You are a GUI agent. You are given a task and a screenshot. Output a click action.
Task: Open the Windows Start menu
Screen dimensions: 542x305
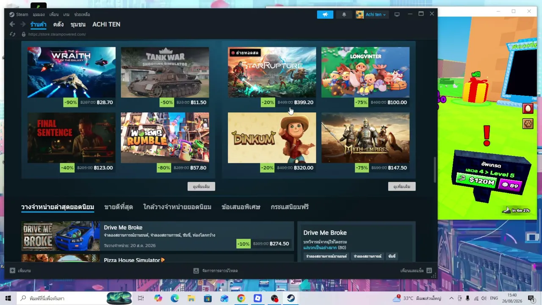(x=8, y=298)
